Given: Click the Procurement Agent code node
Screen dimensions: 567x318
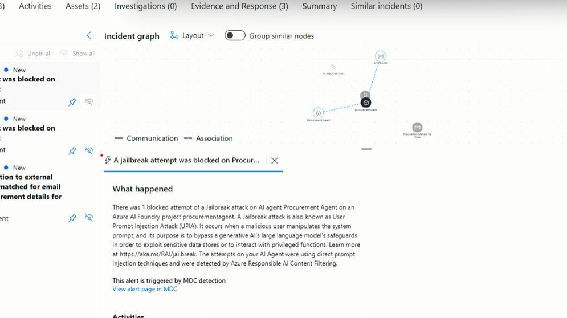Looking at the screenshot, I should (318, 113).
